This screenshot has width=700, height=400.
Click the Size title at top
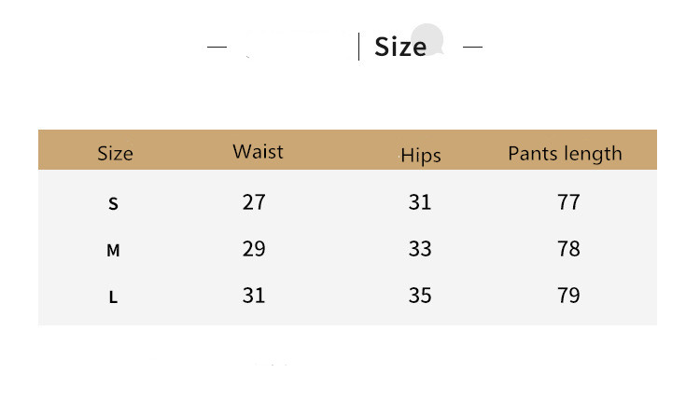(399, 47)
